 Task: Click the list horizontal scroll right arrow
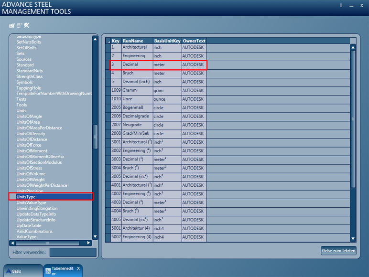(x=88, y=243)
